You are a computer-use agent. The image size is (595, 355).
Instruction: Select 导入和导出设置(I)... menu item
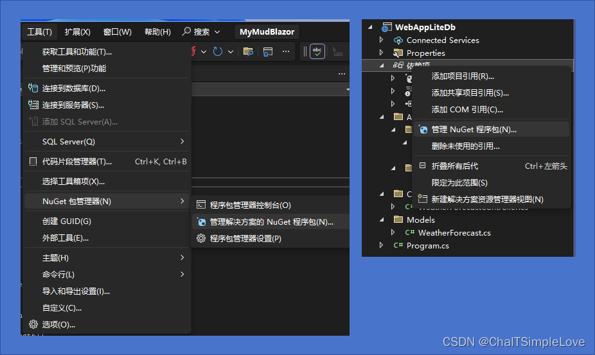click(x=107, y=291)
